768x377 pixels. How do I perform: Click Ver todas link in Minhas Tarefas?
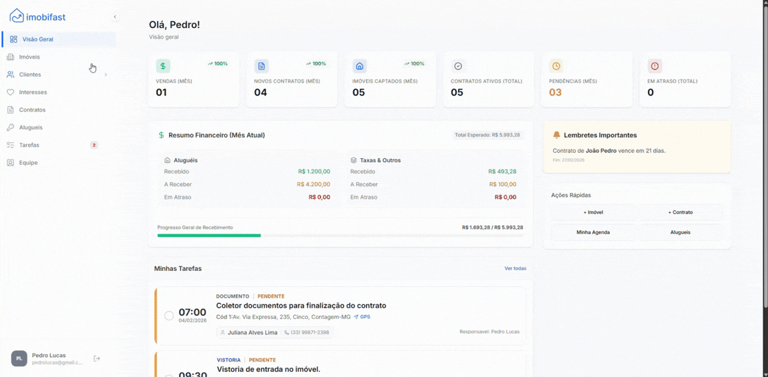pyautogui.click(x=515, y=268)
